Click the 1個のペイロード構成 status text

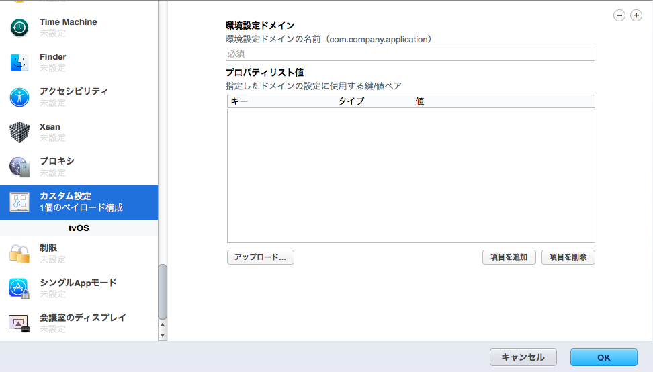81,207
